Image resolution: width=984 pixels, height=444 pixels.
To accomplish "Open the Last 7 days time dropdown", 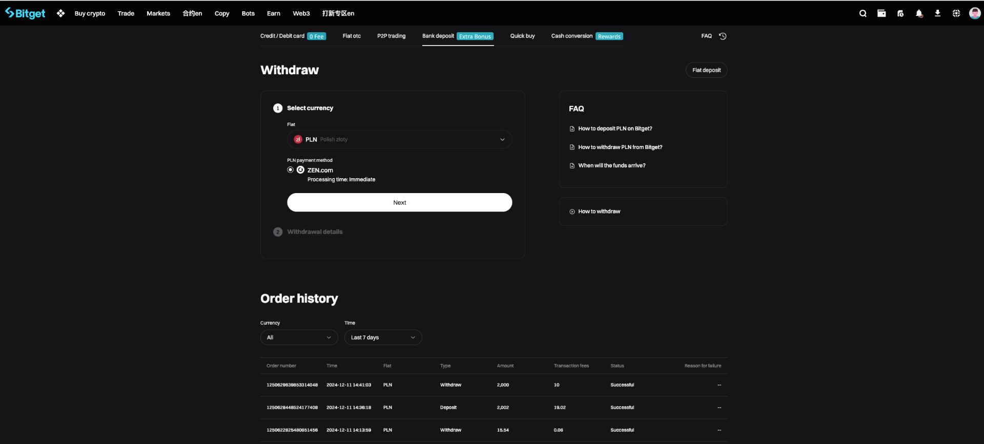I will tap(383, 337).
